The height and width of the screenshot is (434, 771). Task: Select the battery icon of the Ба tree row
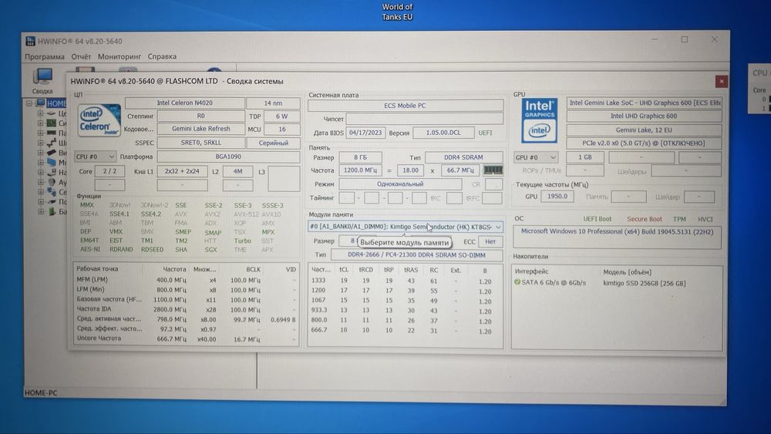[x=52, y=212]
